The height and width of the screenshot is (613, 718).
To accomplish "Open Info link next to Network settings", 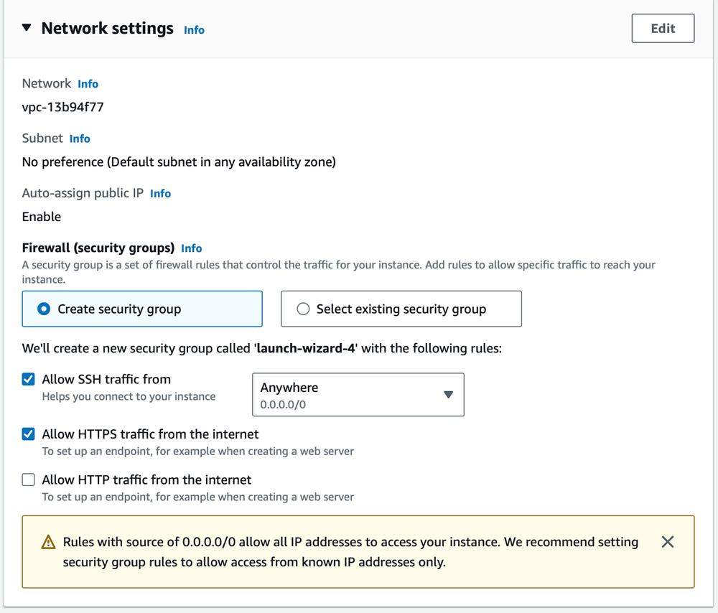I will click(x=194, y=30).
